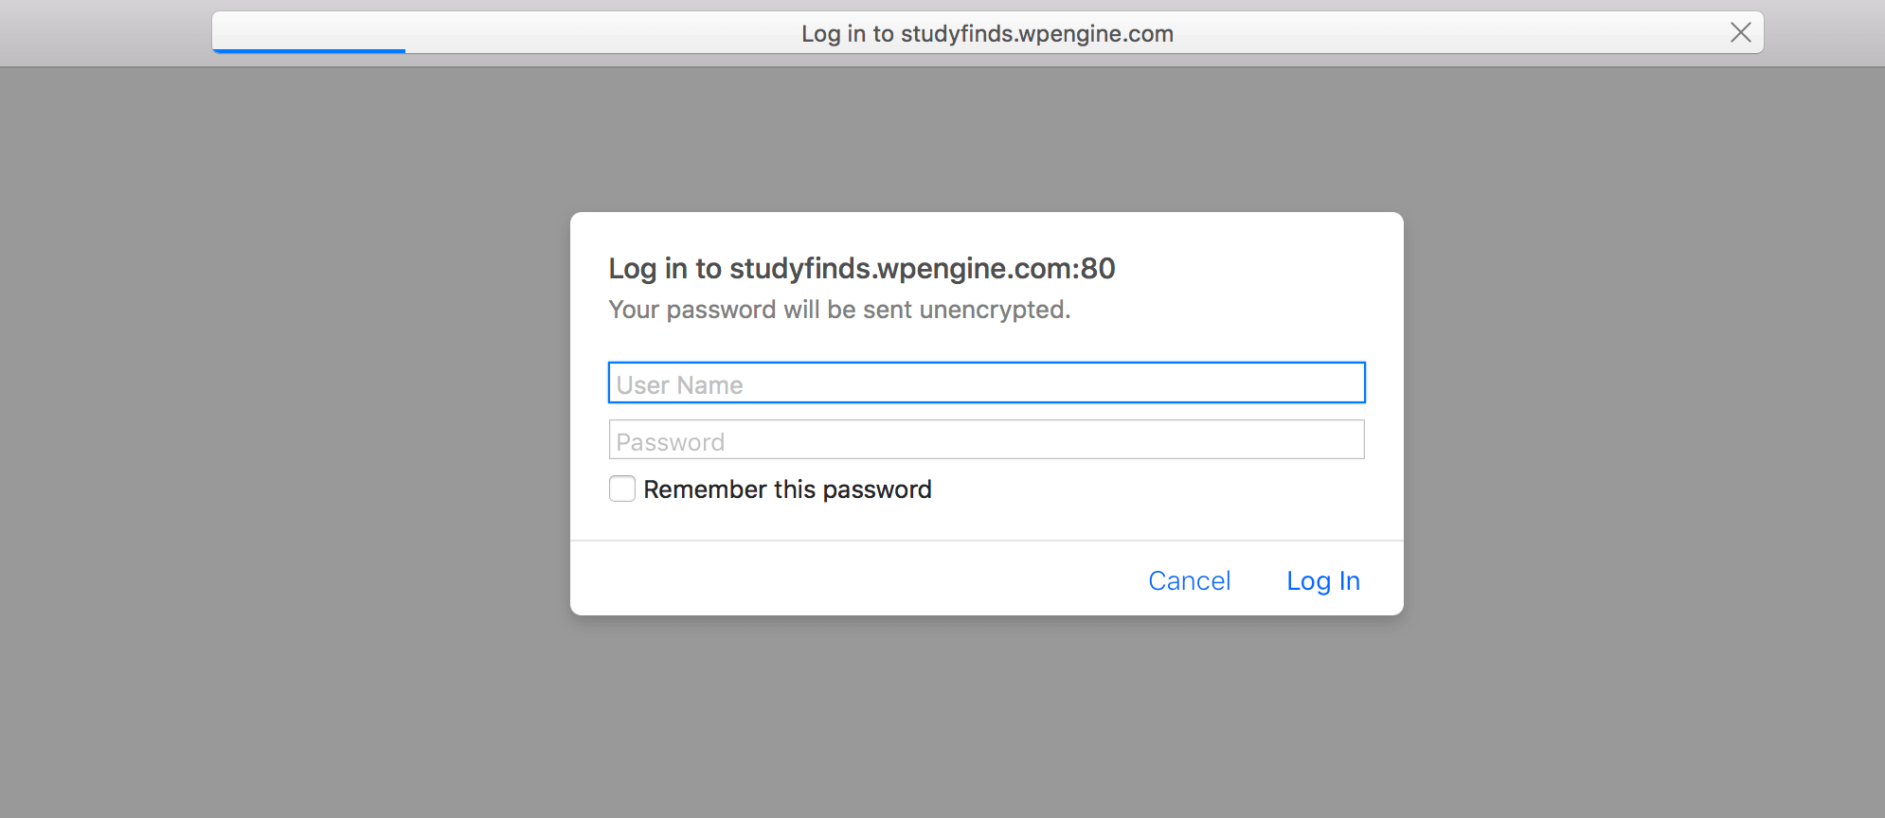Screen dimensions: 1885x818
Task: Click into the Password field
Action: tap(986, 440)
